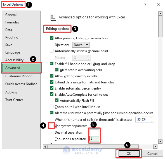The width and height of the screenshot is (165, 159).
Task: Open the Trust Center category
Action: (x=21, y=100)
